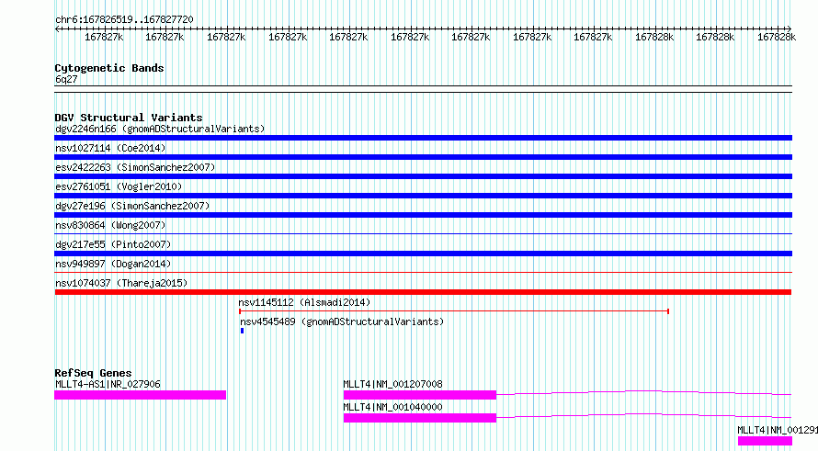Viewport: 818px width, 451px height.
Task: Click the magenta MLLT4-AS1 exon bar
Action: click(141, 395)
